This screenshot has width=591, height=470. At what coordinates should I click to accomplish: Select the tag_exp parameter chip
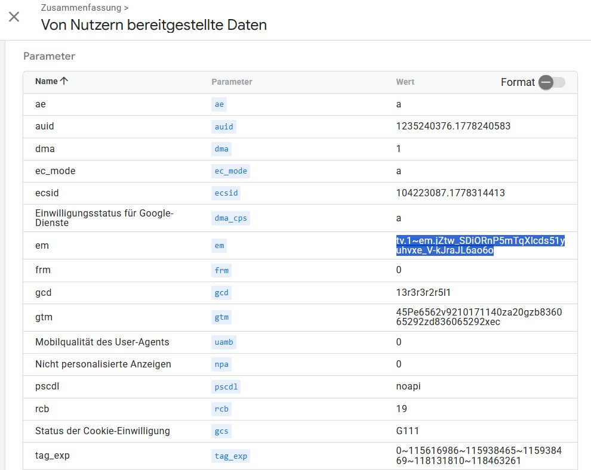click(x=230, y=456)
